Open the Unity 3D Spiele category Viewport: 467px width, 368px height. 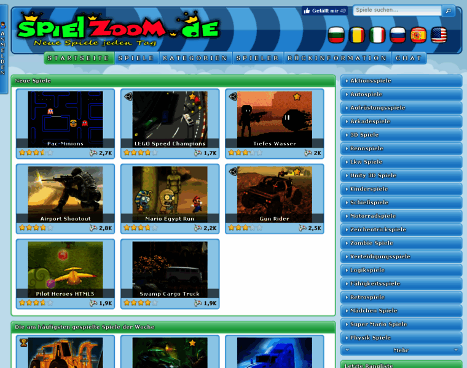401,175
